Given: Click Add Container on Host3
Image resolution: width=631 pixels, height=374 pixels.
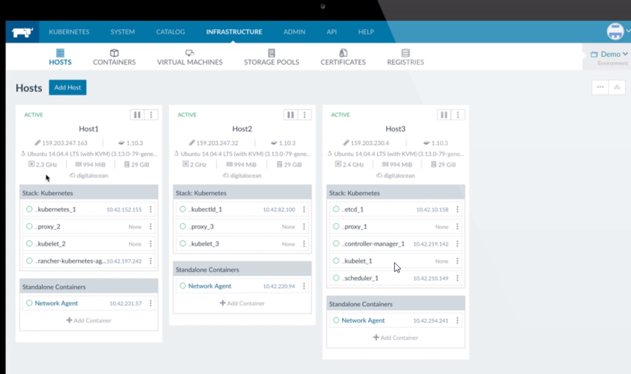Looking at the screenshot, I should click(x=396, y=338).
